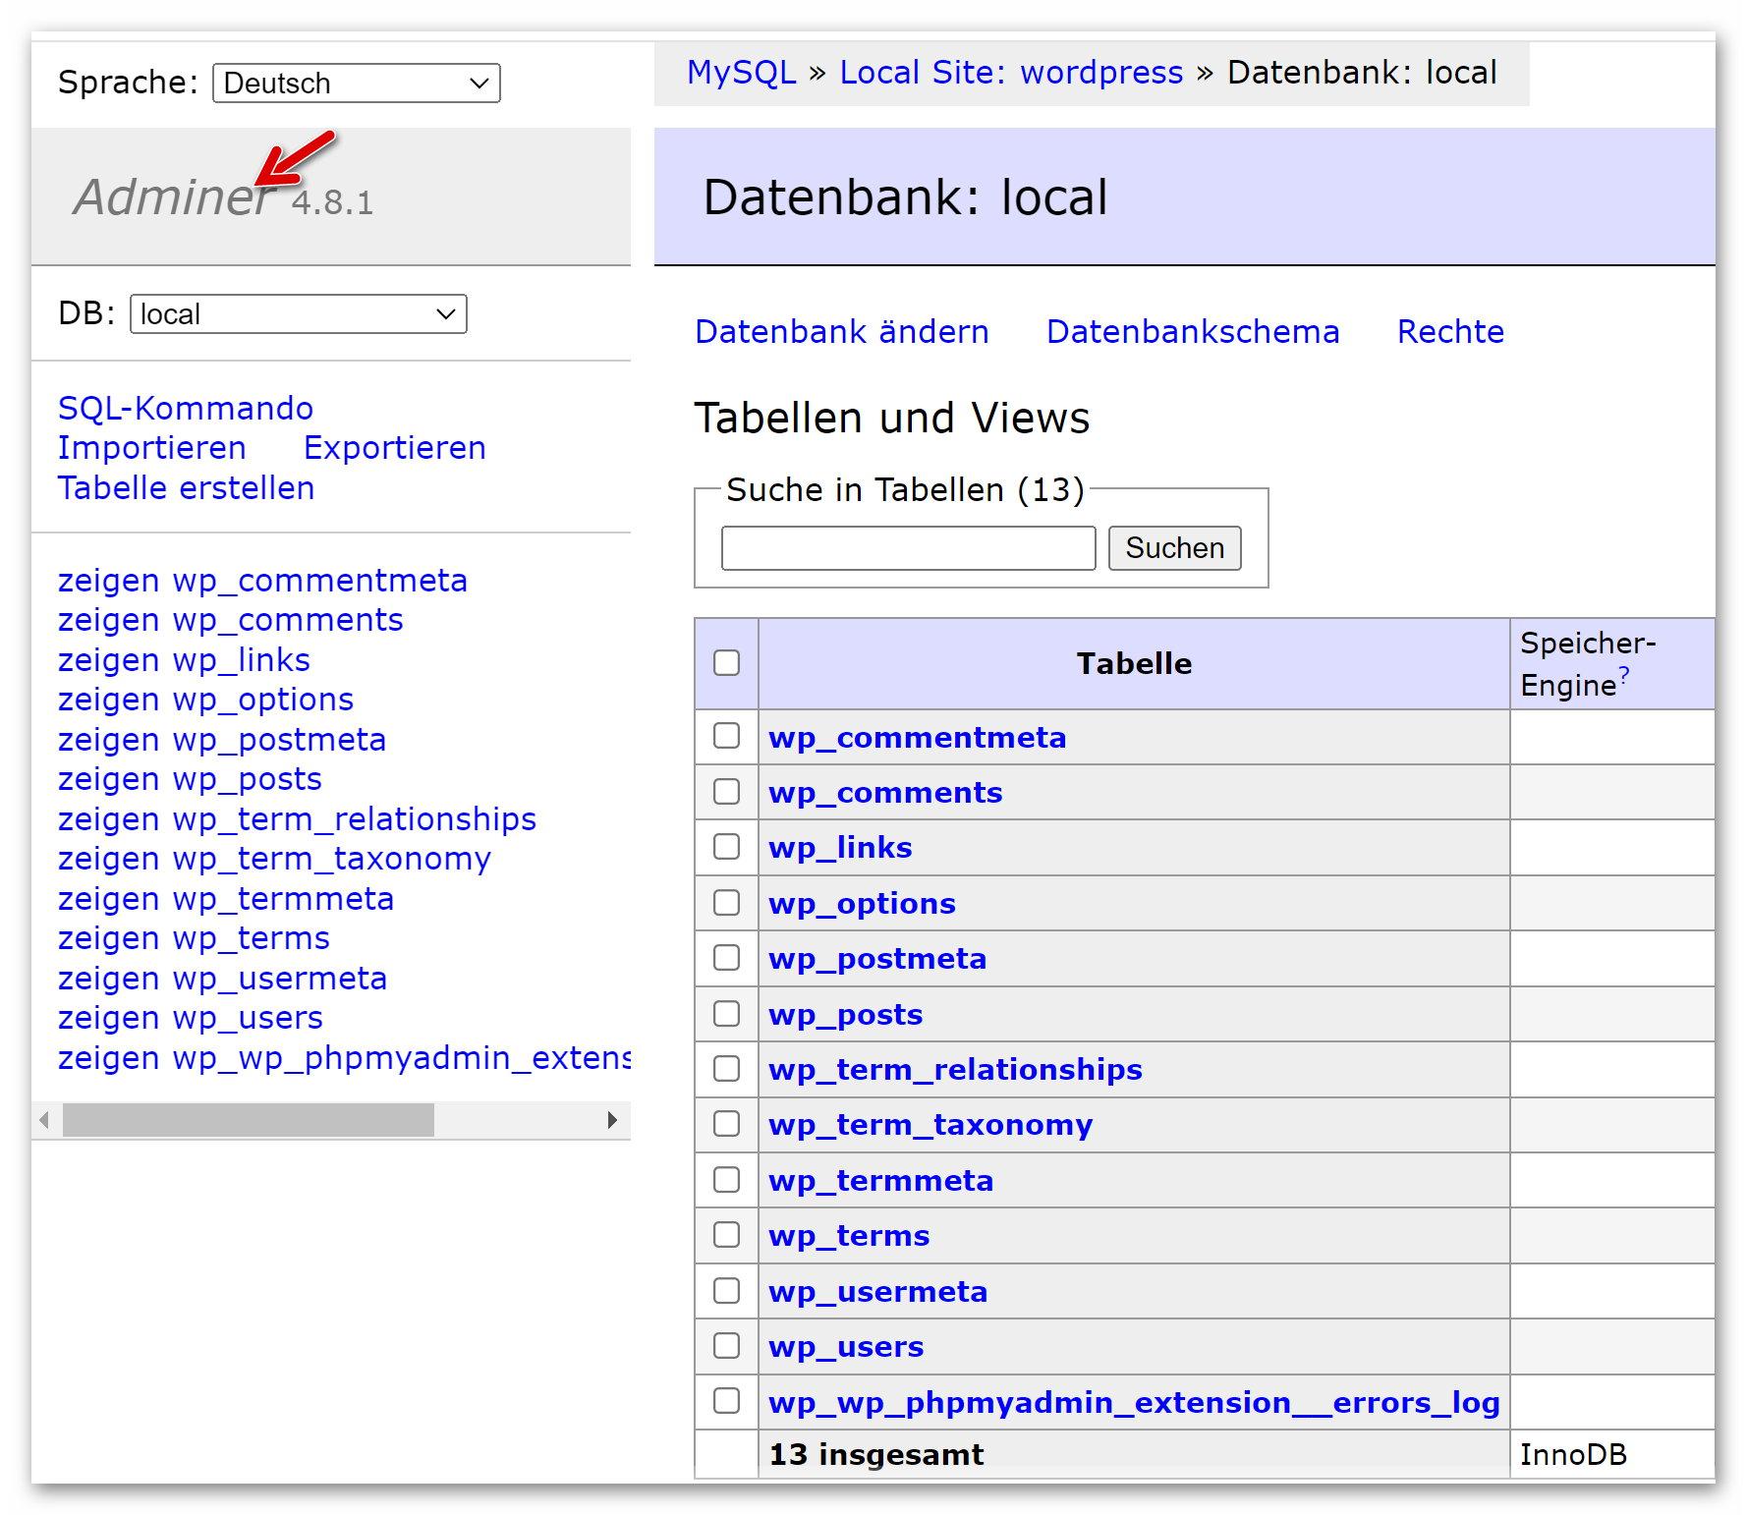Open Datenbank ändern link
The height and width of the screenshot is (1515, 1747).
(x=841, y=332)
